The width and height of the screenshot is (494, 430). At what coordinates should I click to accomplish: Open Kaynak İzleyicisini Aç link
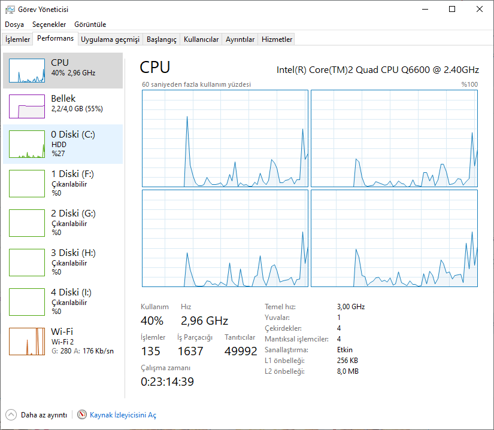tap(123, 415)
